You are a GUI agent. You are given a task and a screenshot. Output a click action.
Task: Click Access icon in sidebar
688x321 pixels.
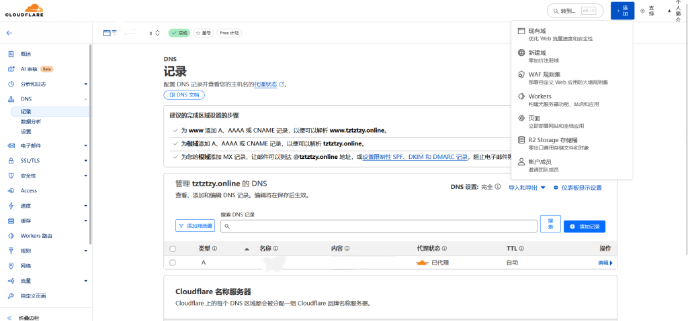point(11,190)
